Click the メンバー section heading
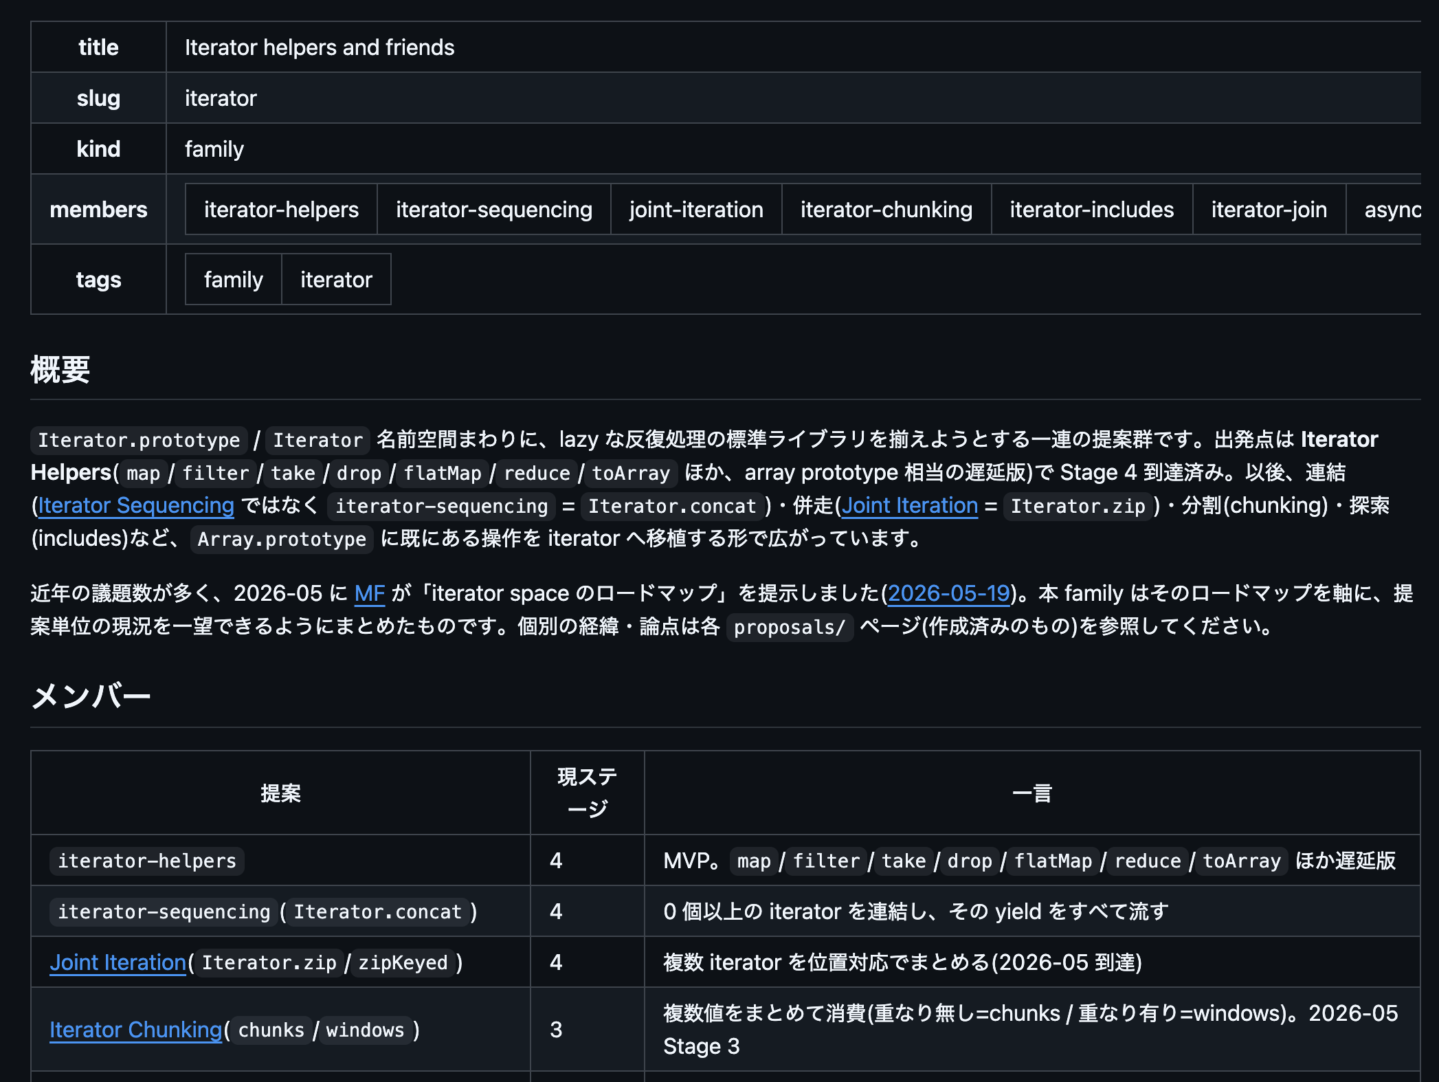1439x1082 pixels. click(91, 696)
